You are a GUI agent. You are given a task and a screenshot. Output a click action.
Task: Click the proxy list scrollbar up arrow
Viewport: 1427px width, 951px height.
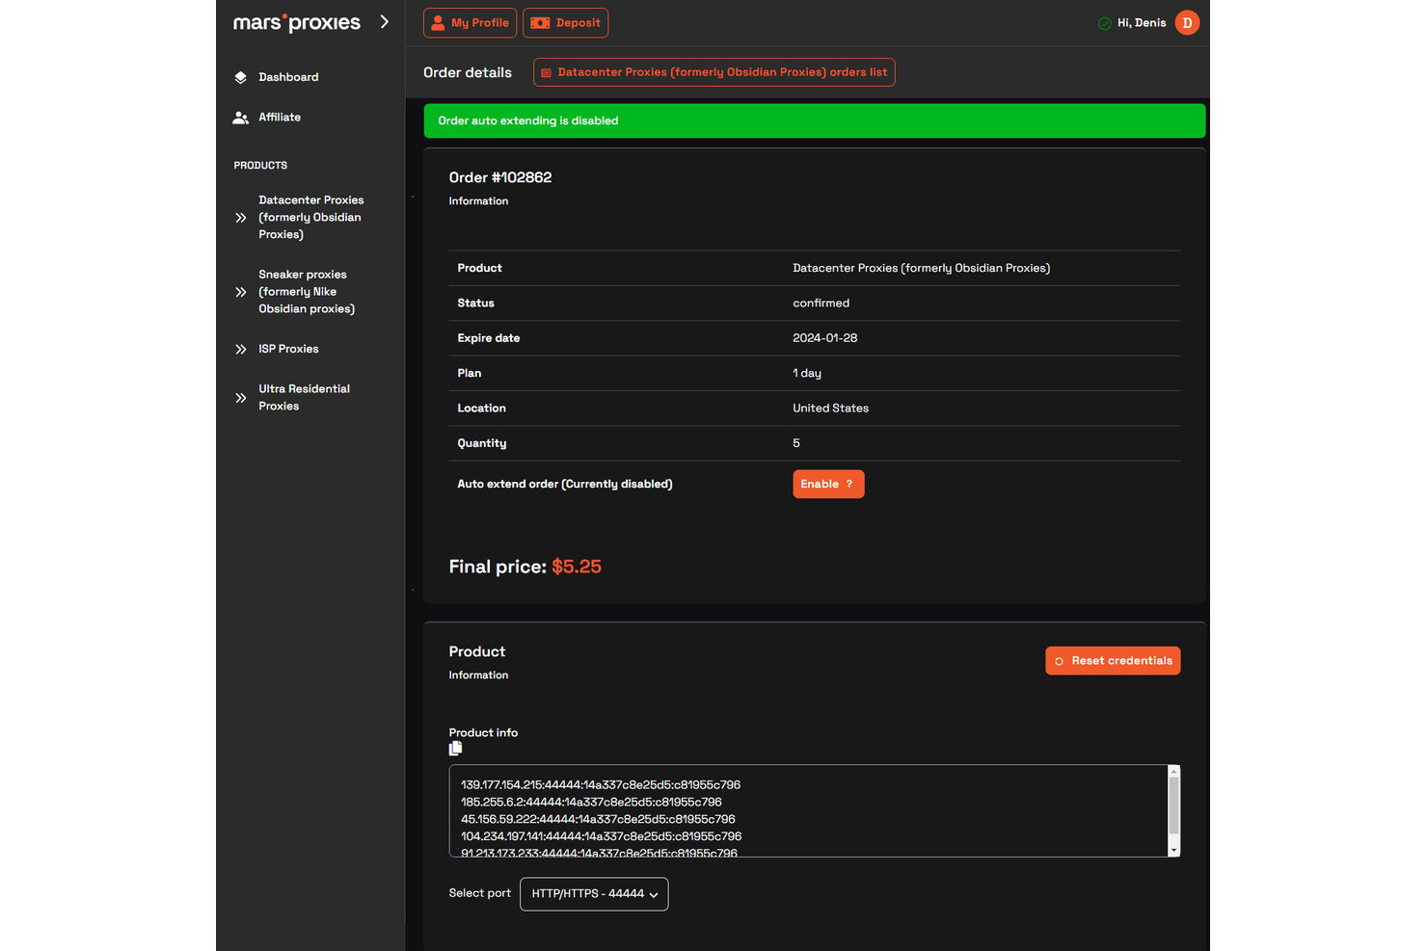click(x=1173, y=772)
